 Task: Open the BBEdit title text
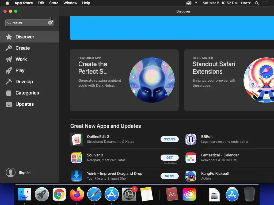pos(207,137)
